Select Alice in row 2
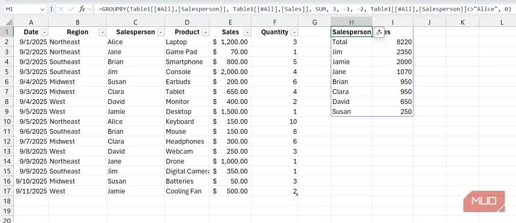516x223 pixels. click(136, 42)
